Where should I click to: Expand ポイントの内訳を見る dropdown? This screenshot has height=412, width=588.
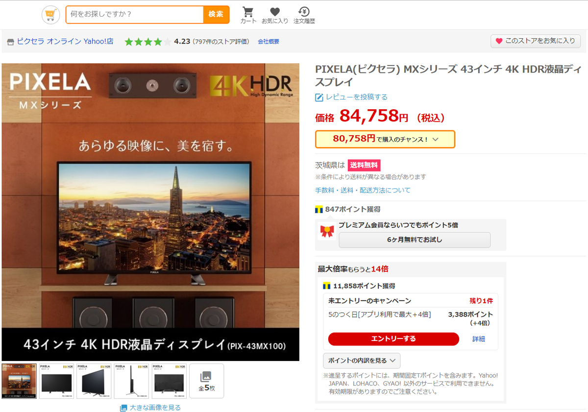[x=362, y=361]
